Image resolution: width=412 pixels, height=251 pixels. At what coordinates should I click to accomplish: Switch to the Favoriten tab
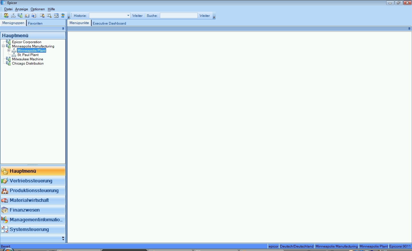pyautogui.click(x=35, y=23)
